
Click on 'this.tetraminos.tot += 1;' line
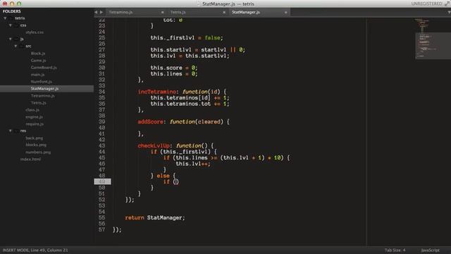click(190, 104)
